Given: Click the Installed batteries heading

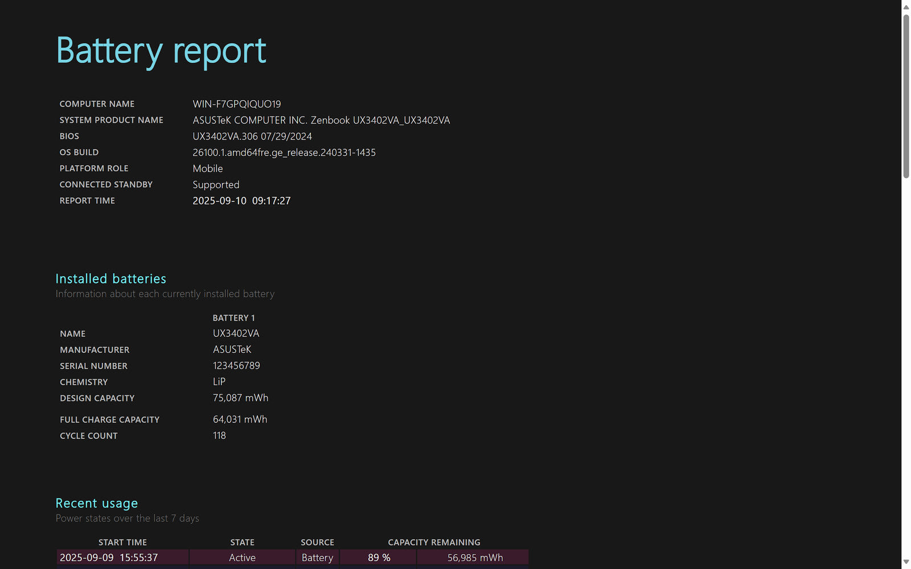Looking at the screenshot, I should (x=111, y=279).
